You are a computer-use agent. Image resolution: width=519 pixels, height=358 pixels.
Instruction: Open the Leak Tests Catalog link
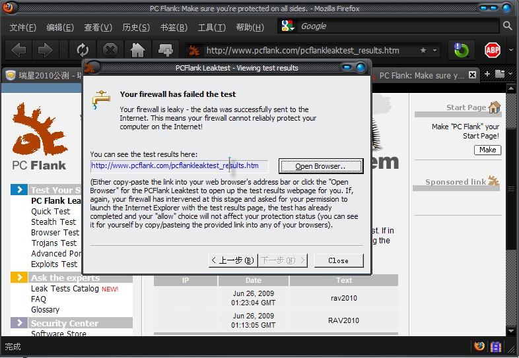click(x=65, y=289)
